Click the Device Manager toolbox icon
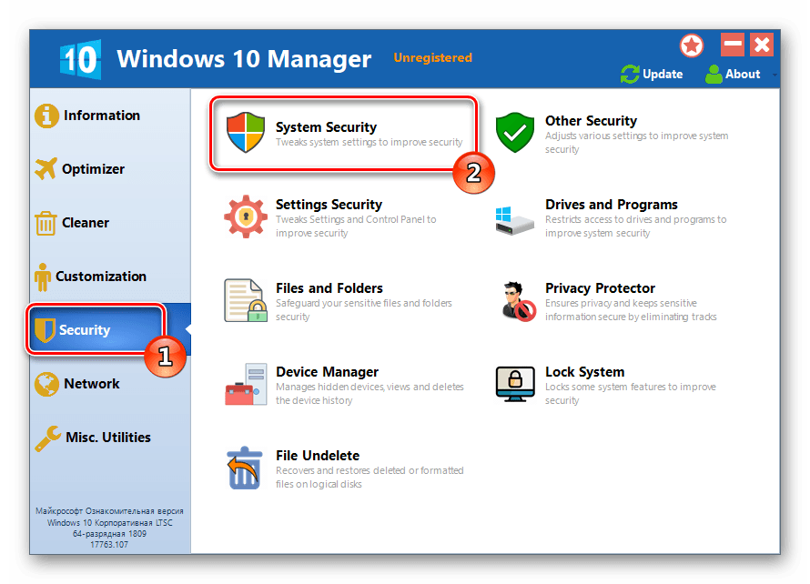The height and width of the screenshot is (584, 810). click(x=246, y=384)
